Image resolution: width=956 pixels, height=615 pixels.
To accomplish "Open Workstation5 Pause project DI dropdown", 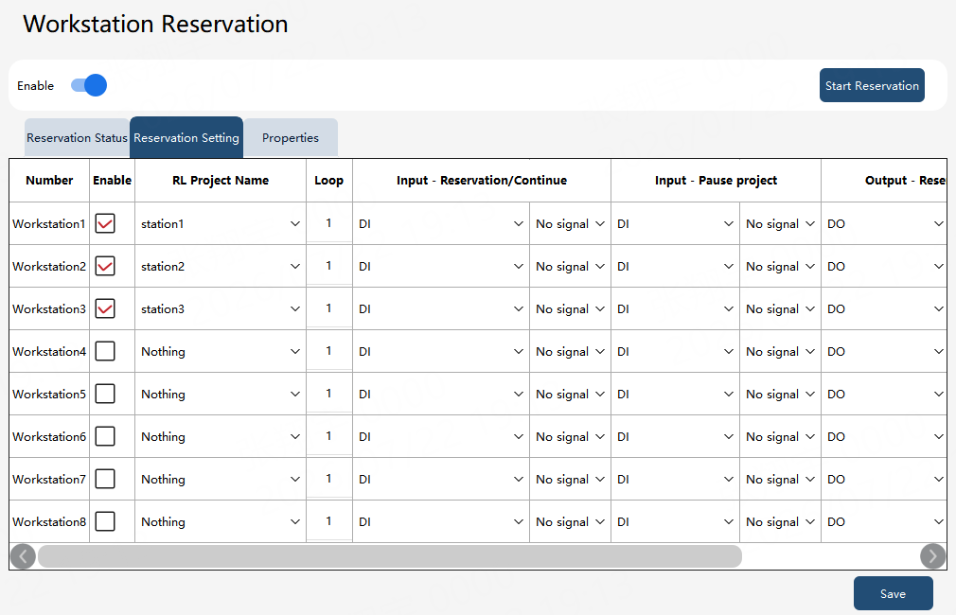I will (x=675, y=395).
